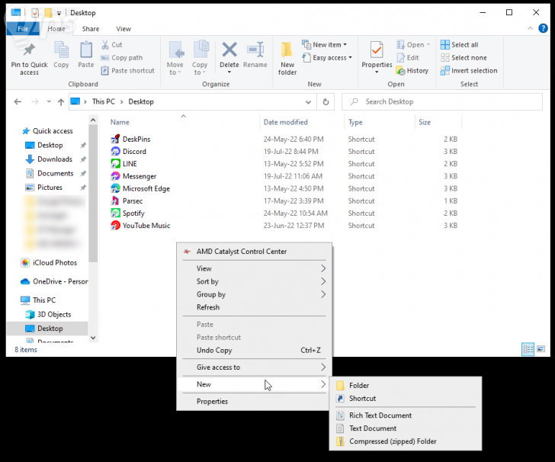This screenshot has height=462, width=555.
Task: Expand the Sort by submenu
Action: 254,281
